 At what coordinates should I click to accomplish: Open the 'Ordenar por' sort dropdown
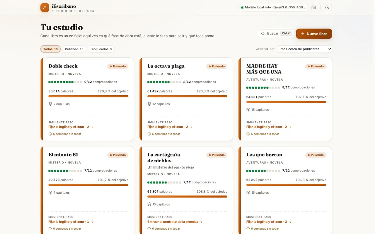pos(304,49)
